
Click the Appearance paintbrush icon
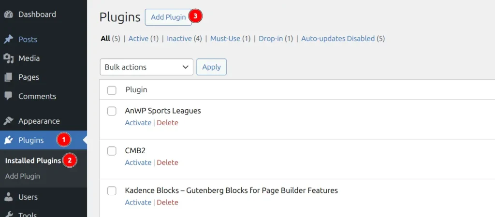pyautogui.click(x=9, y=121)
